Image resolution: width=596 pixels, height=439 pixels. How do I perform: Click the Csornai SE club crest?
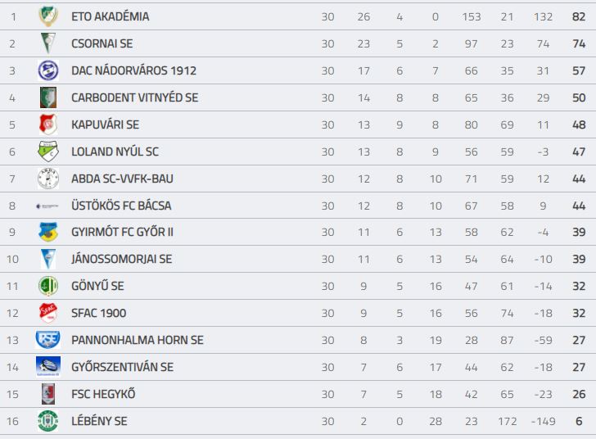click(48, 43)
